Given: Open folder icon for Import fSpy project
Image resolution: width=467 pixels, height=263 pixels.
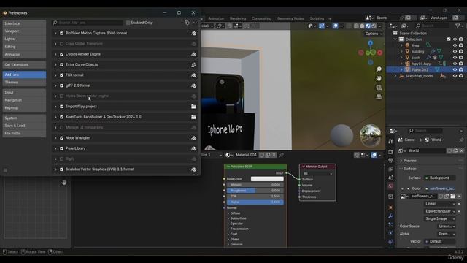Looking at the screenshot, I should pyautogui.click(x=193, y=107).
